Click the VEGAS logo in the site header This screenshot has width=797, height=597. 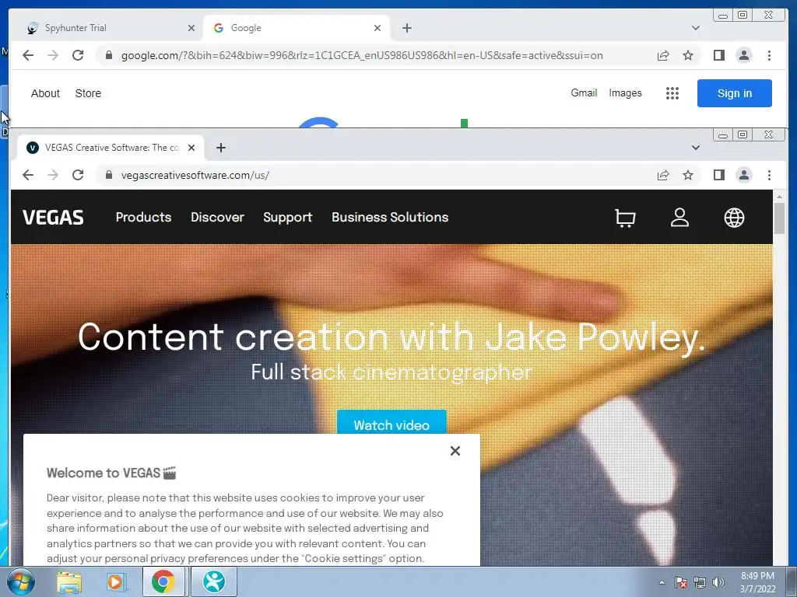tap(53, 218)
